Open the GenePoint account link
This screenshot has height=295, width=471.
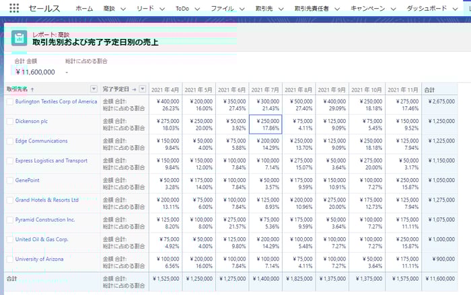28,180
